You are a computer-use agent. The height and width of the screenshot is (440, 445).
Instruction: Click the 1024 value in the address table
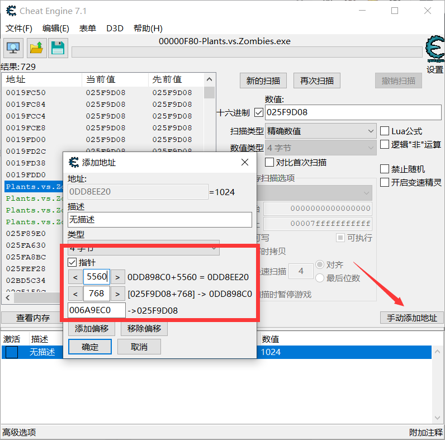pyautogui.click(x=271, y=352)
